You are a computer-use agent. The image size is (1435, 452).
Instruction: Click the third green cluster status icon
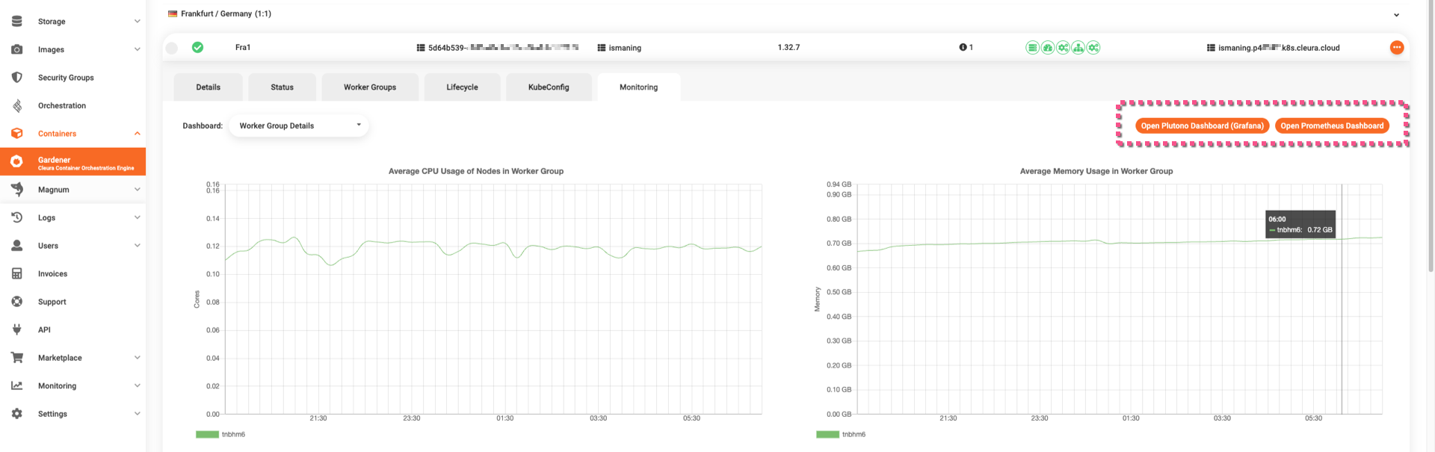pos(1063,48)
